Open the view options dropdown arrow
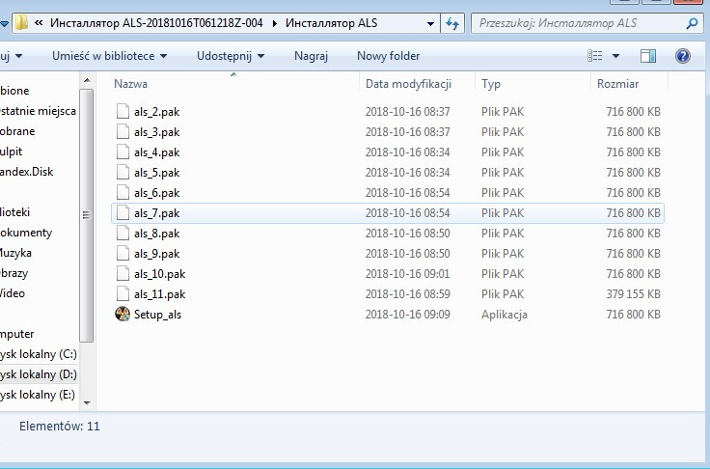 point(616,56)
